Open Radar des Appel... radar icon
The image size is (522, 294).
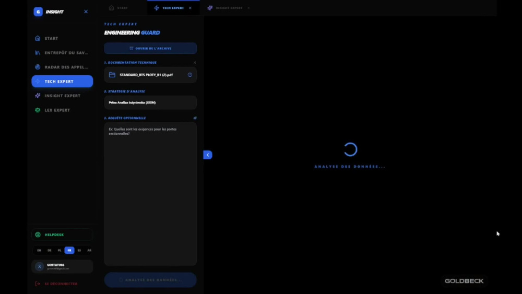38,67
